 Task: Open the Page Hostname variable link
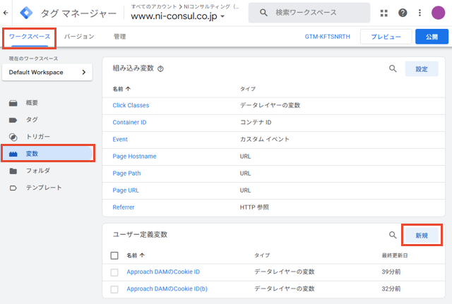click(x=134, y=157)
